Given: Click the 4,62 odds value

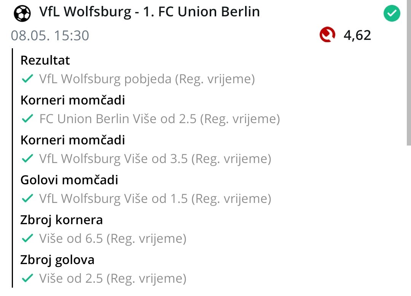Looking at the screenshot, I should [357, 35].
